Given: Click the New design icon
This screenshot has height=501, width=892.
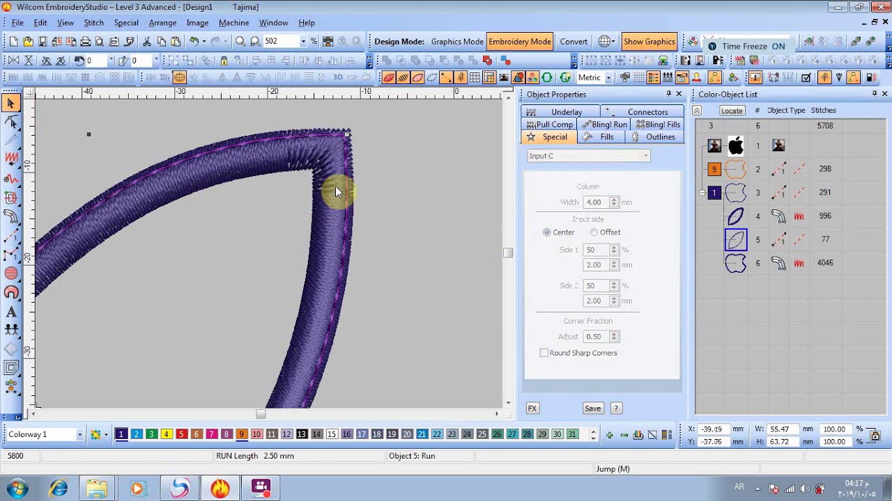Looking at the screenshot, I should click(x=13, y=42).
